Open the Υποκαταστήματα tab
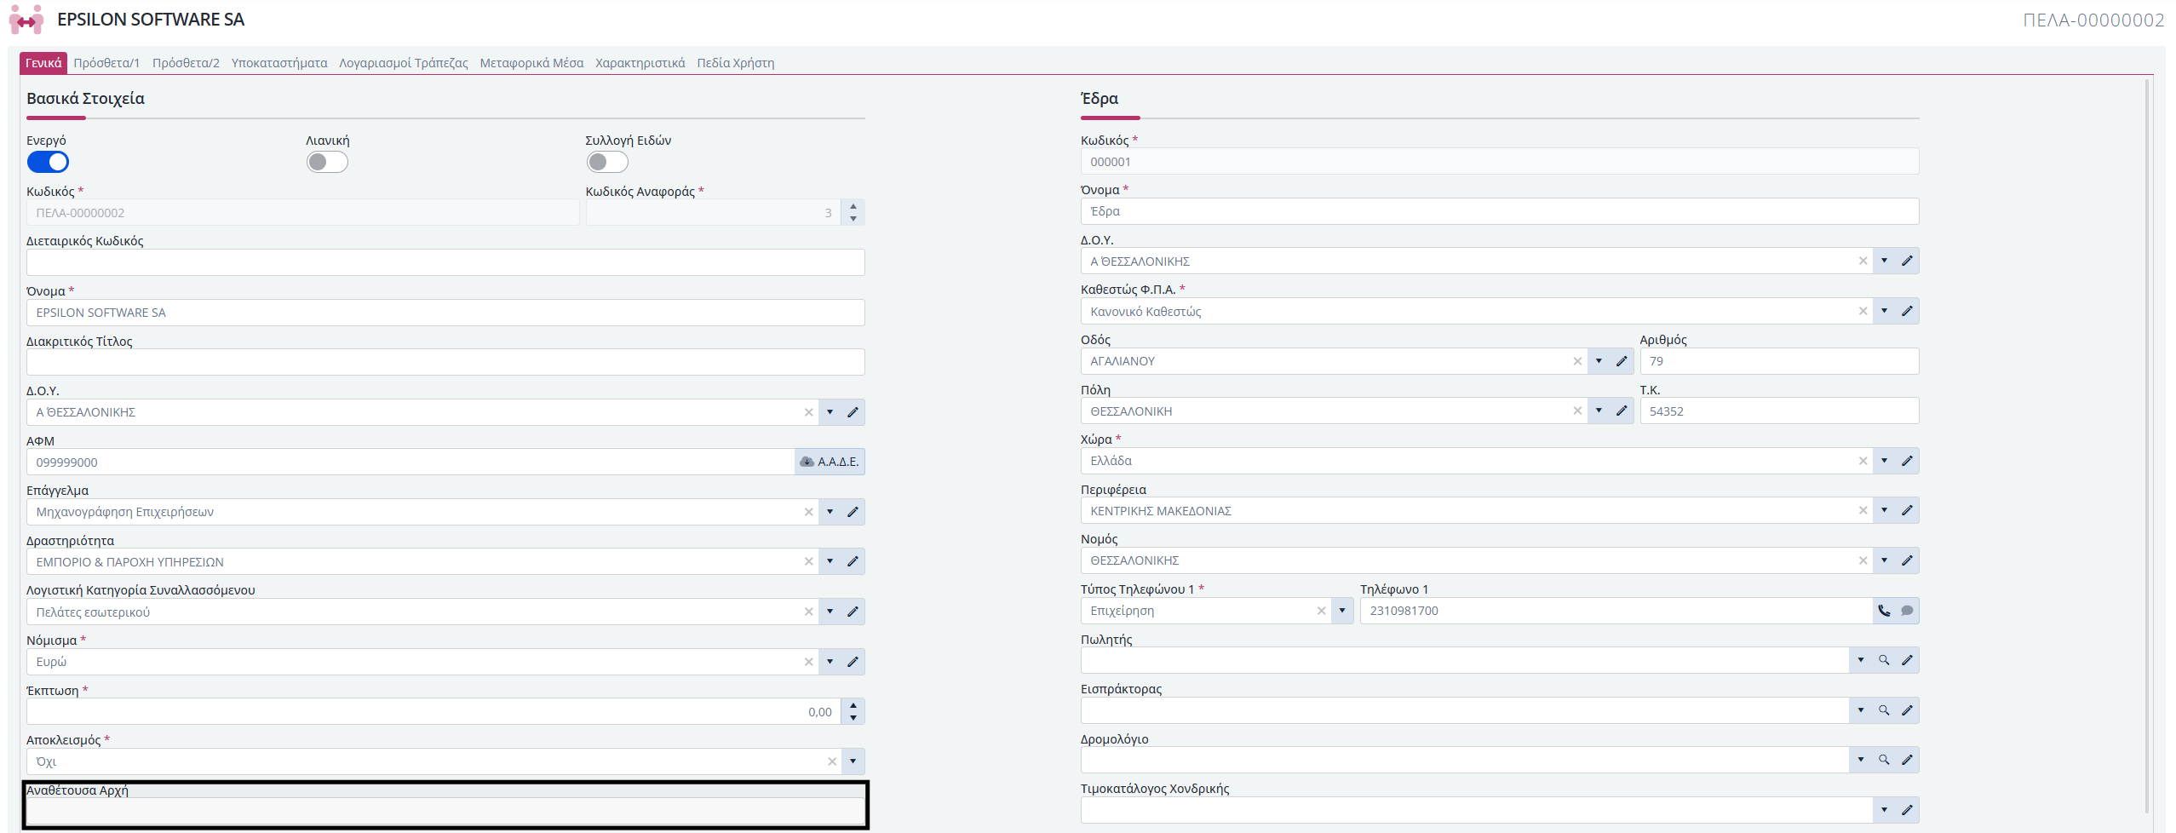 (x=279, y=63)
